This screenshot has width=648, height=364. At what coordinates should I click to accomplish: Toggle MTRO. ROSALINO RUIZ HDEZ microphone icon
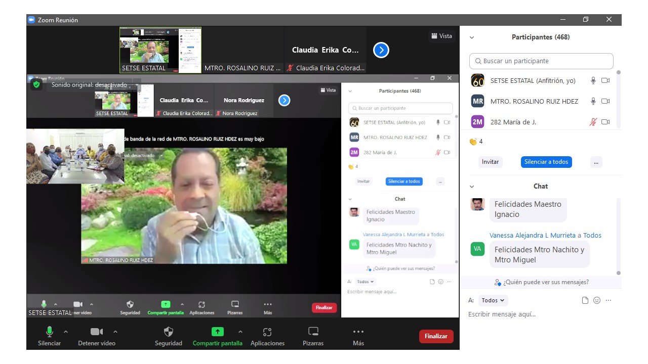pyautogui.click(x=593, y=102)
